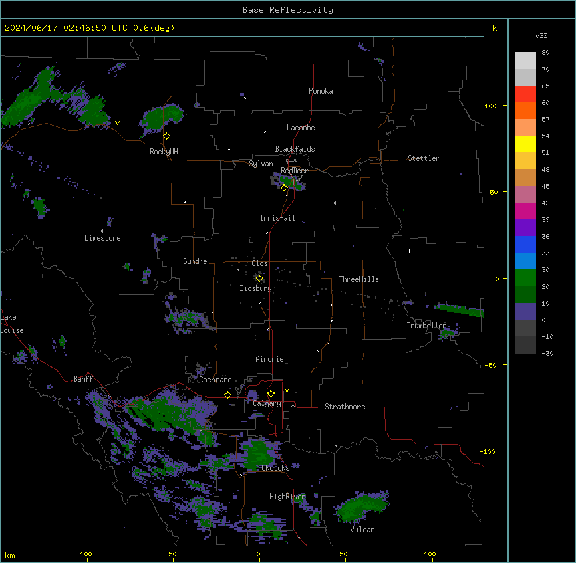Click the Stettler city label
576x563 pixels.
click(424, 158)
